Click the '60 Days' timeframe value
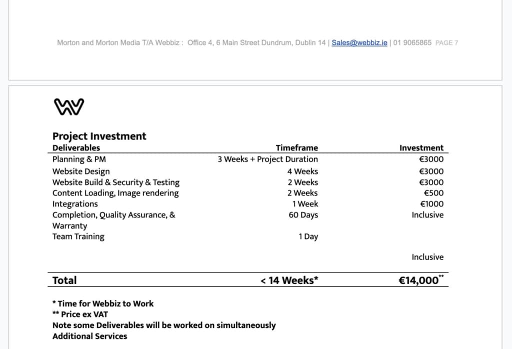Image resolution: width=512 pixels, height=349 pixels. (x=303, y=215)
